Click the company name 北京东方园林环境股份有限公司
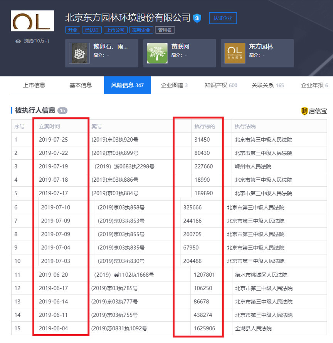Viewport: 333px width, 343px height. 128,17
